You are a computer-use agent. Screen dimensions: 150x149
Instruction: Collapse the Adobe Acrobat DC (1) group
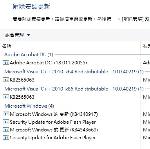coord(29,55)
